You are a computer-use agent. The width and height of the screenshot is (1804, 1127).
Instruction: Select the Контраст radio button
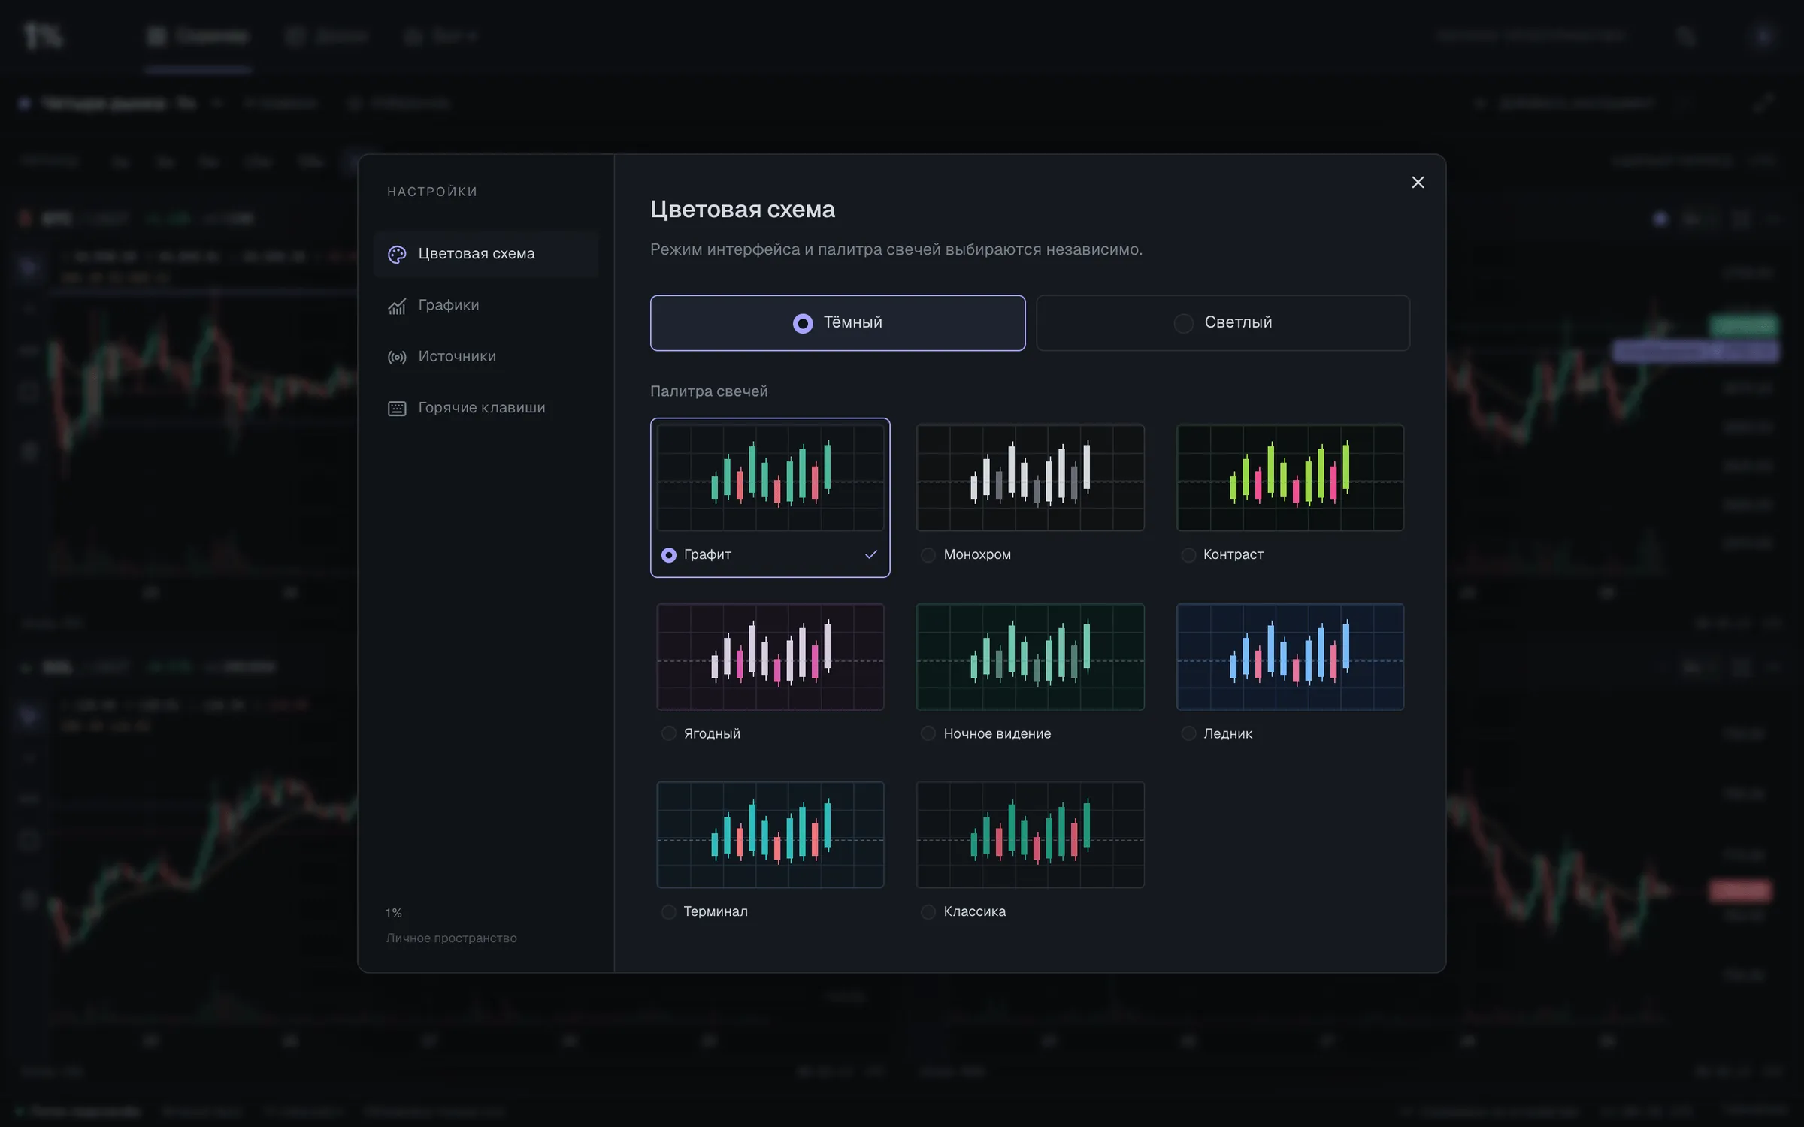pyautogui.click(x=1188, y=555)
